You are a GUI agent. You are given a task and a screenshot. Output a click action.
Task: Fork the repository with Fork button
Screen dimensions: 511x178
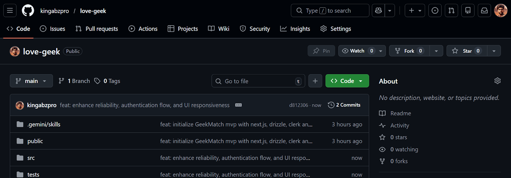tap(409, 51)
